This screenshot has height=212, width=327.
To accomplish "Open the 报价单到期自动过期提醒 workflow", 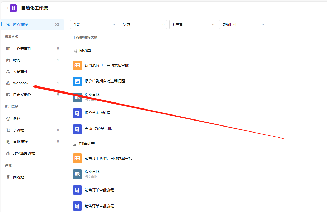I will [x=105, y=81].
